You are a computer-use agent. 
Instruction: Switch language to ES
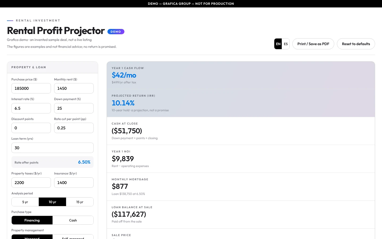(x=286, y=44)
